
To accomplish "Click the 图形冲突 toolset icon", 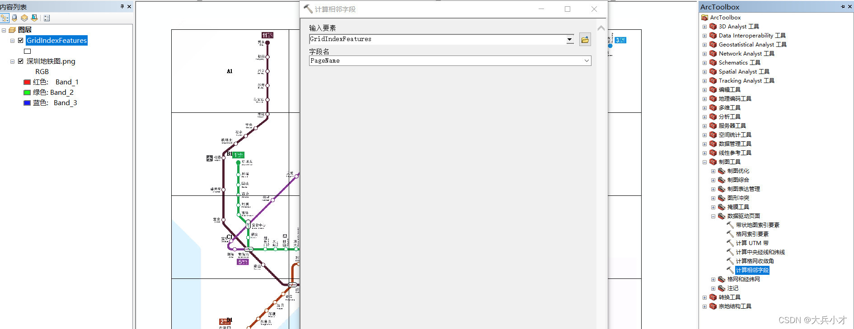I will point(722,198).
